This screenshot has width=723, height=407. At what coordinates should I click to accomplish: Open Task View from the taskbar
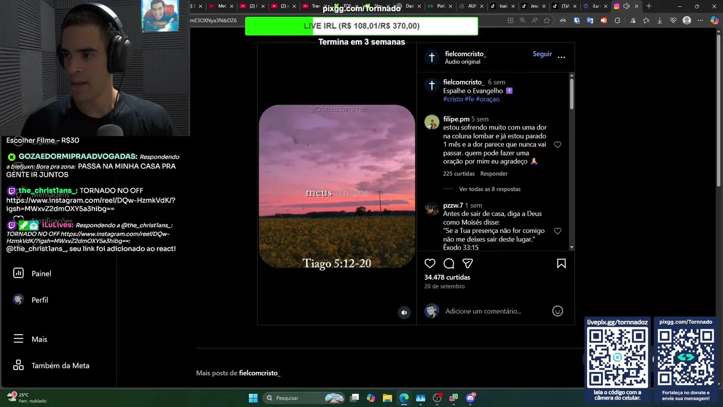[x=355, y=398]
